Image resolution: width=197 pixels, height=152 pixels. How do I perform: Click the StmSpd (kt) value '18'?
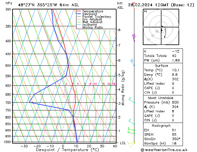click(174, 143)
